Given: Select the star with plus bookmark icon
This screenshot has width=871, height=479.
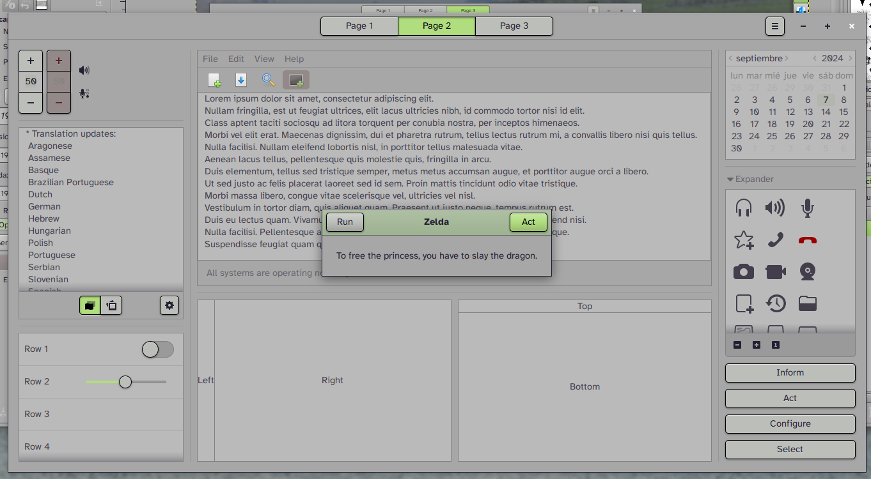Looking at the screenshot, I should click(744, 240).
